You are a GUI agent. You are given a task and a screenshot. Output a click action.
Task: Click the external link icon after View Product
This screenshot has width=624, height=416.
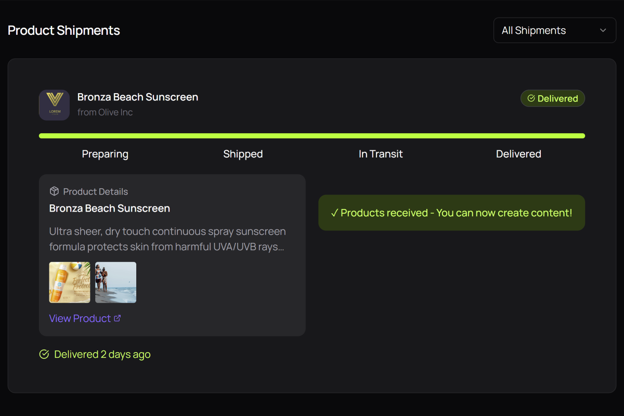click(117, 318)
